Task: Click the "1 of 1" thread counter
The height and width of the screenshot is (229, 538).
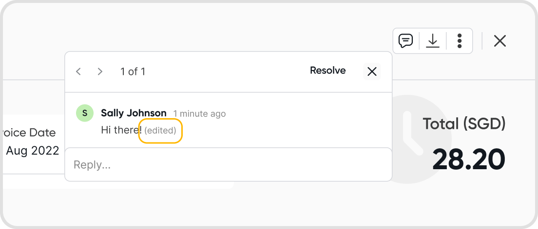Action: pos(133,72)
